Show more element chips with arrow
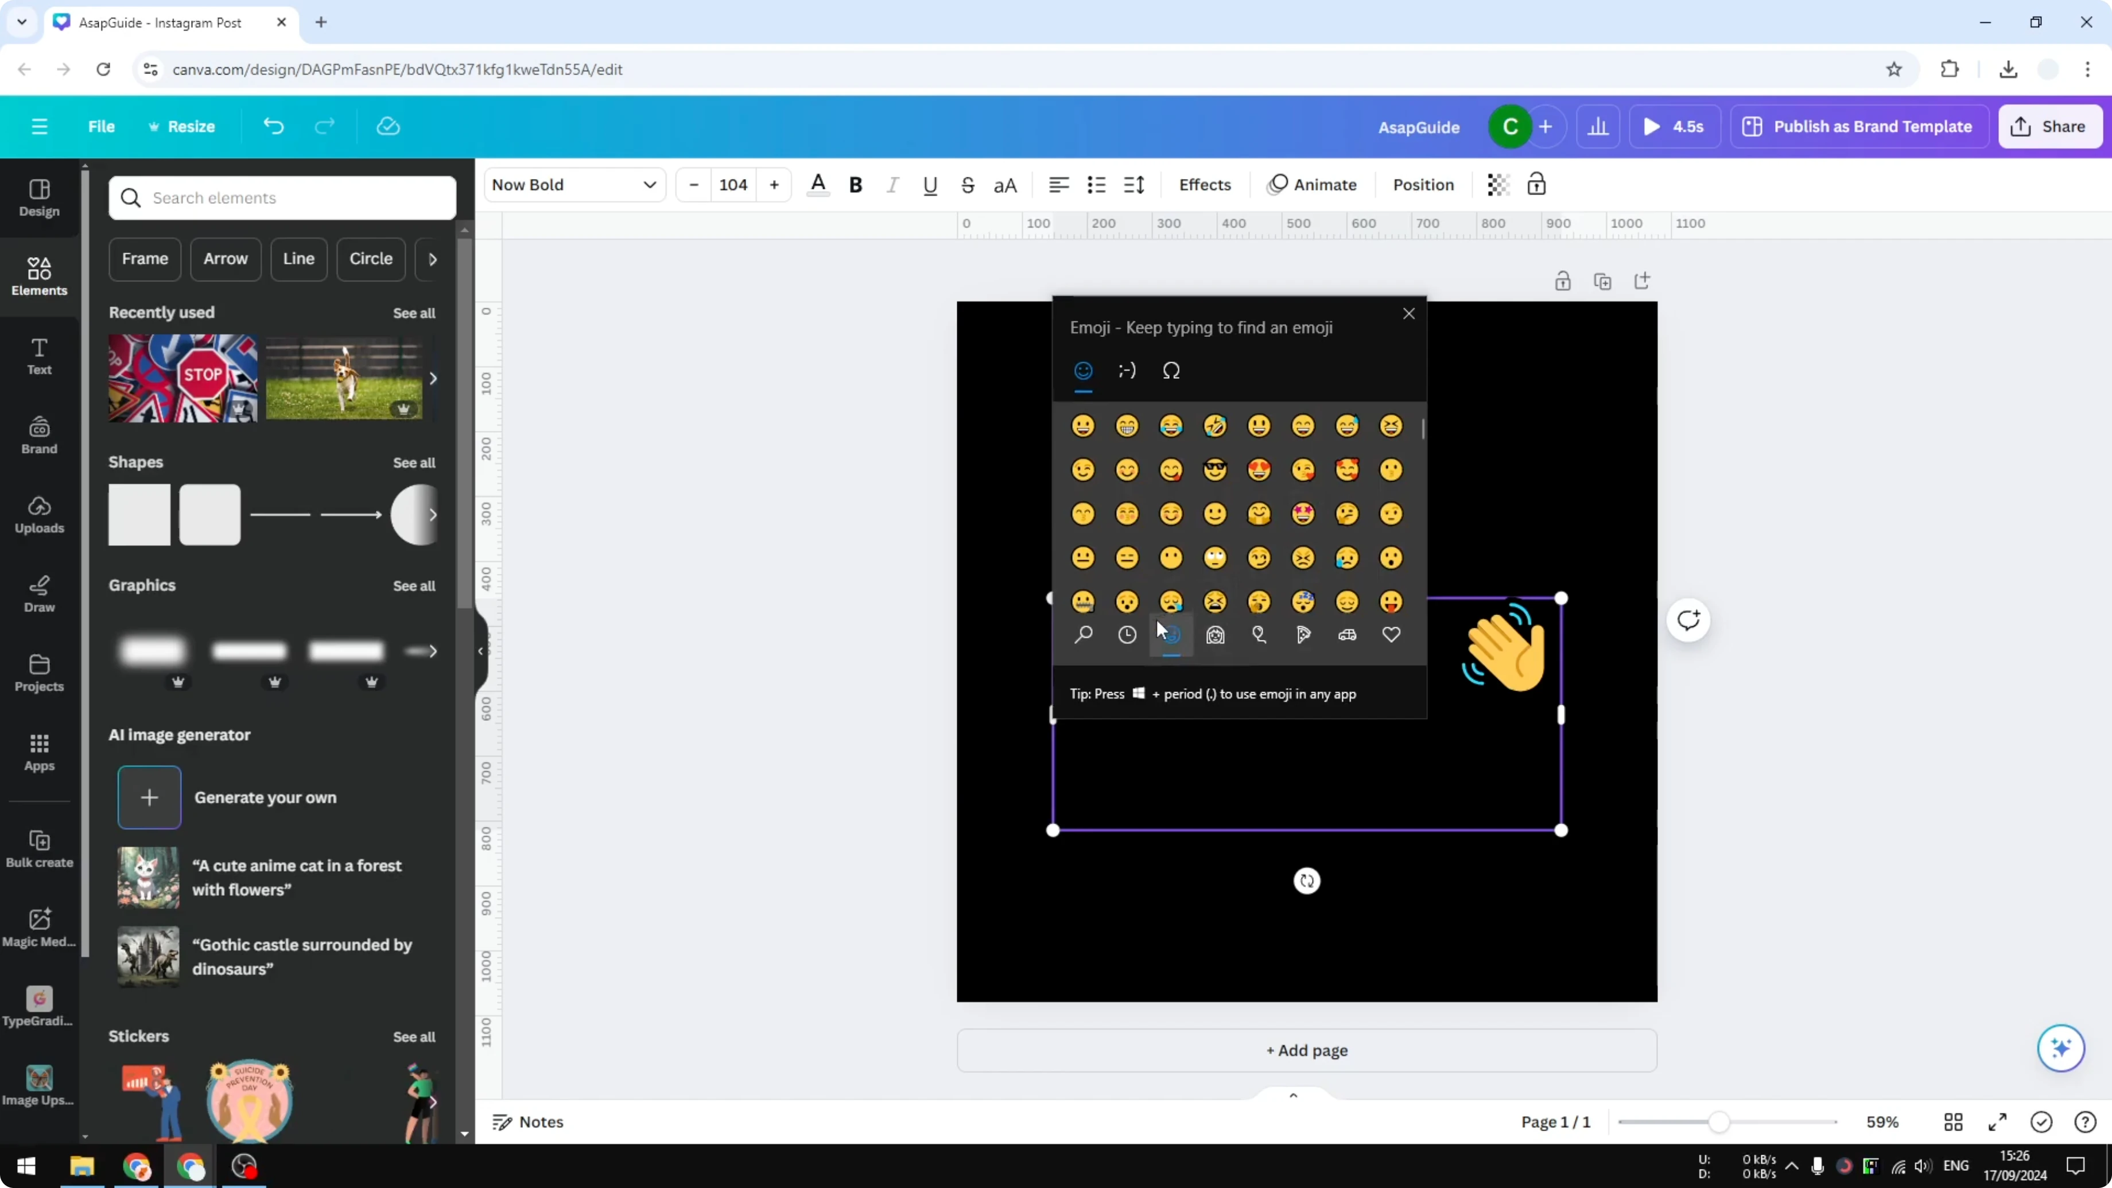 pyautogui.click(x=432, y=258)
